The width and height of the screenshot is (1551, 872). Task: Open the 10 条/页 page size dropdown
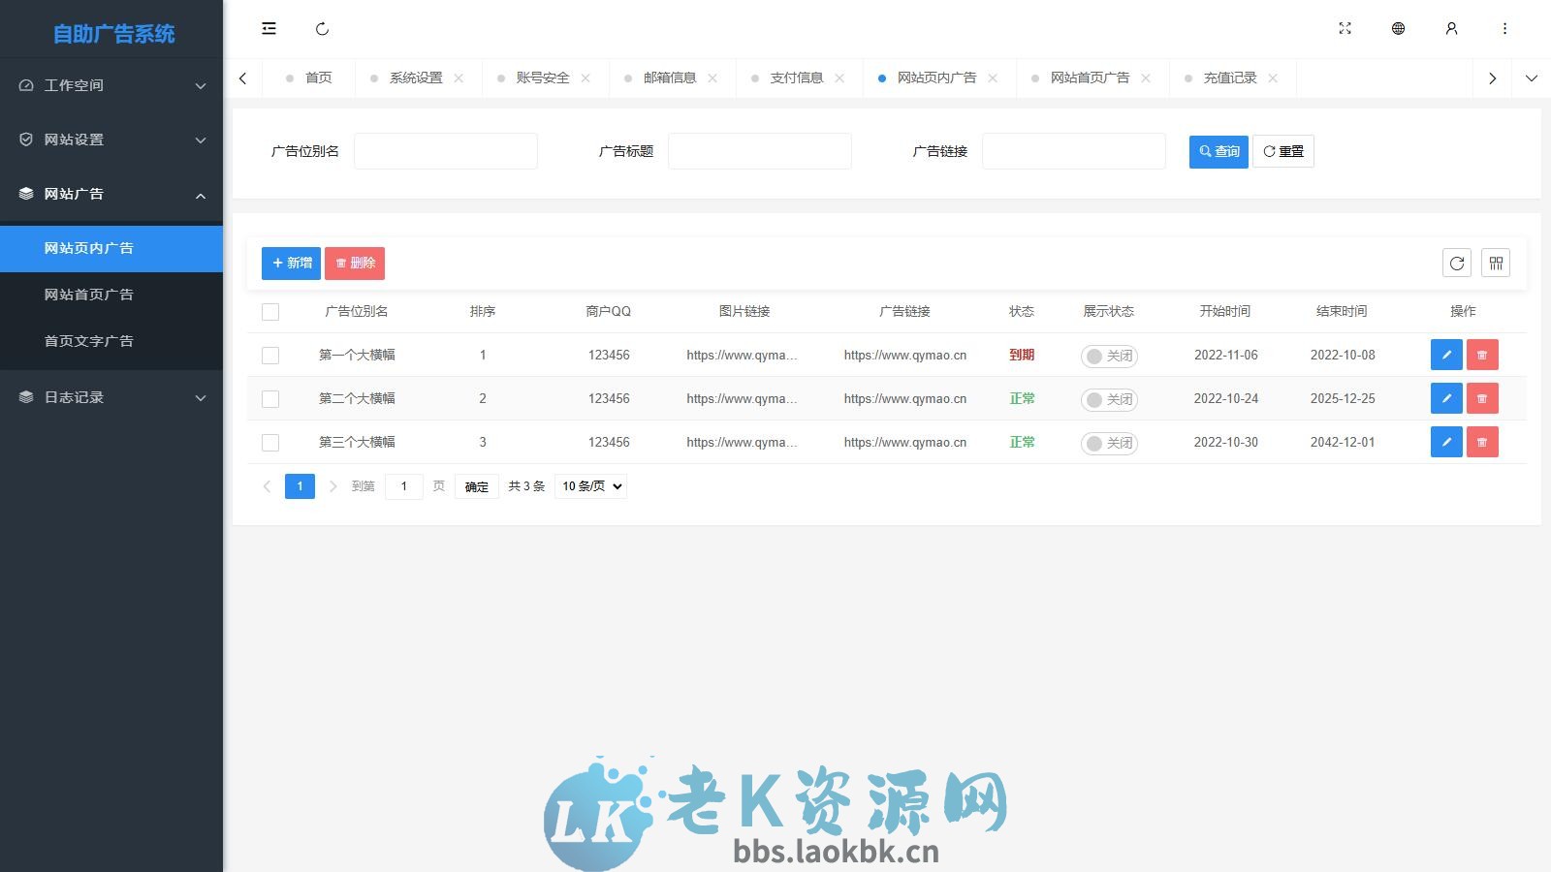[589, 486]
